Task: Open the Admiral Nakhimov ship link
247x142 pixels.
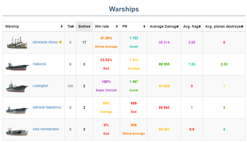Action: pos(47,108)
